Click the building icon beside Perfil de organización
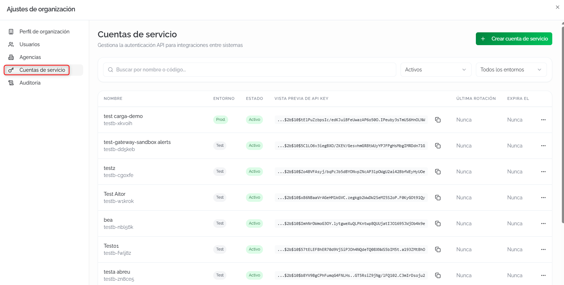 tap(11, 32)
